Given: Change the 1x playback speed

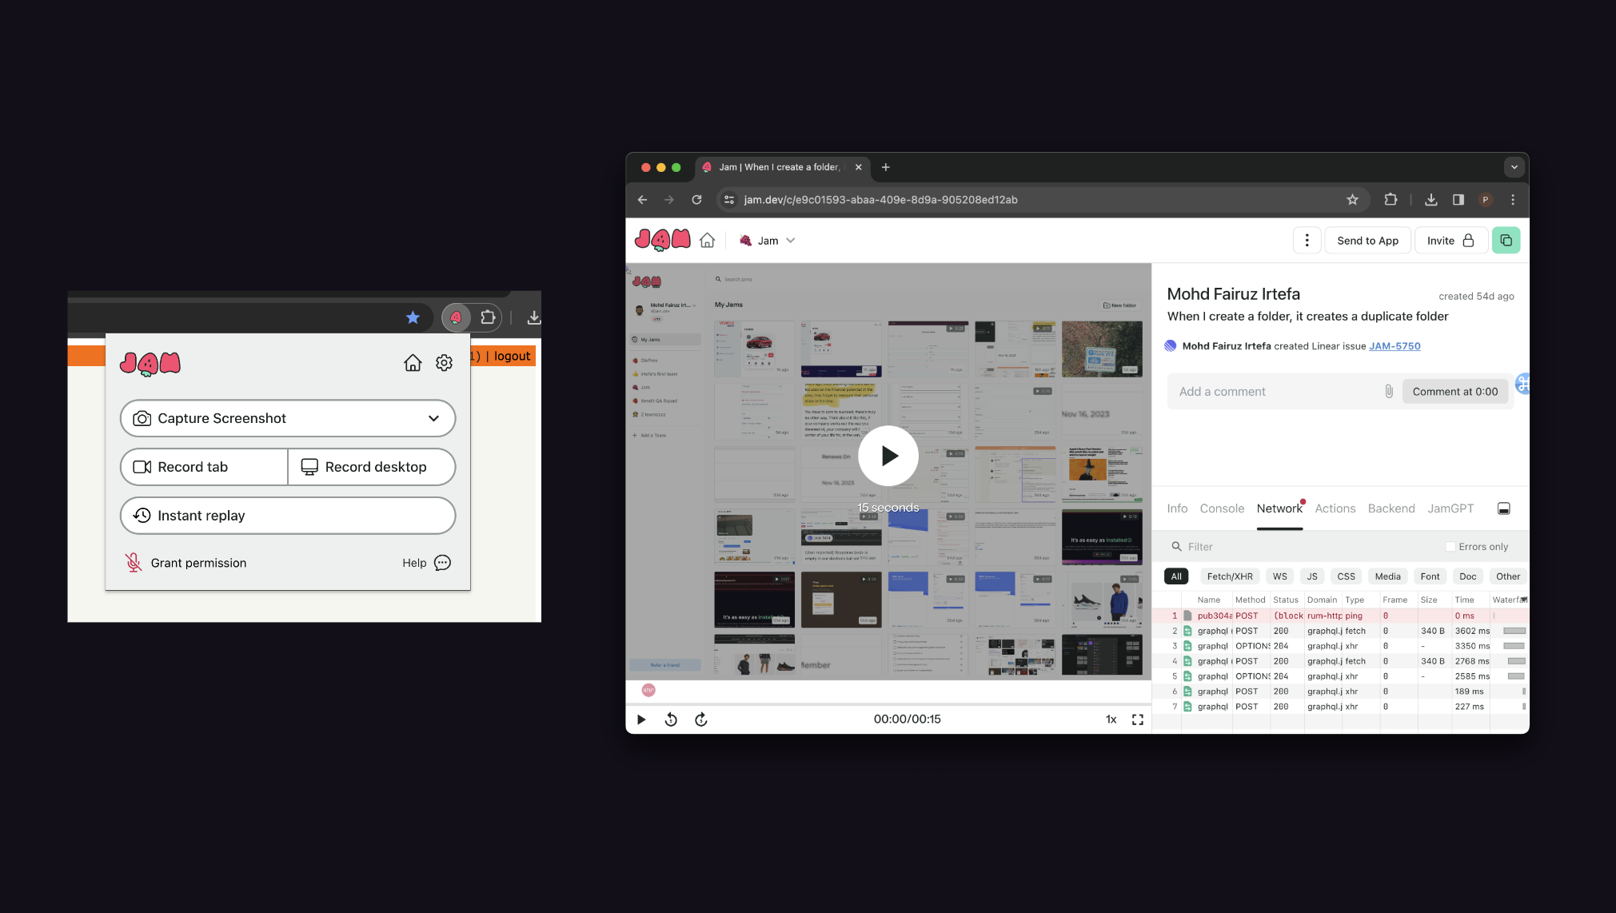Looking at the screenshot, I should (x=1111, y=720).
